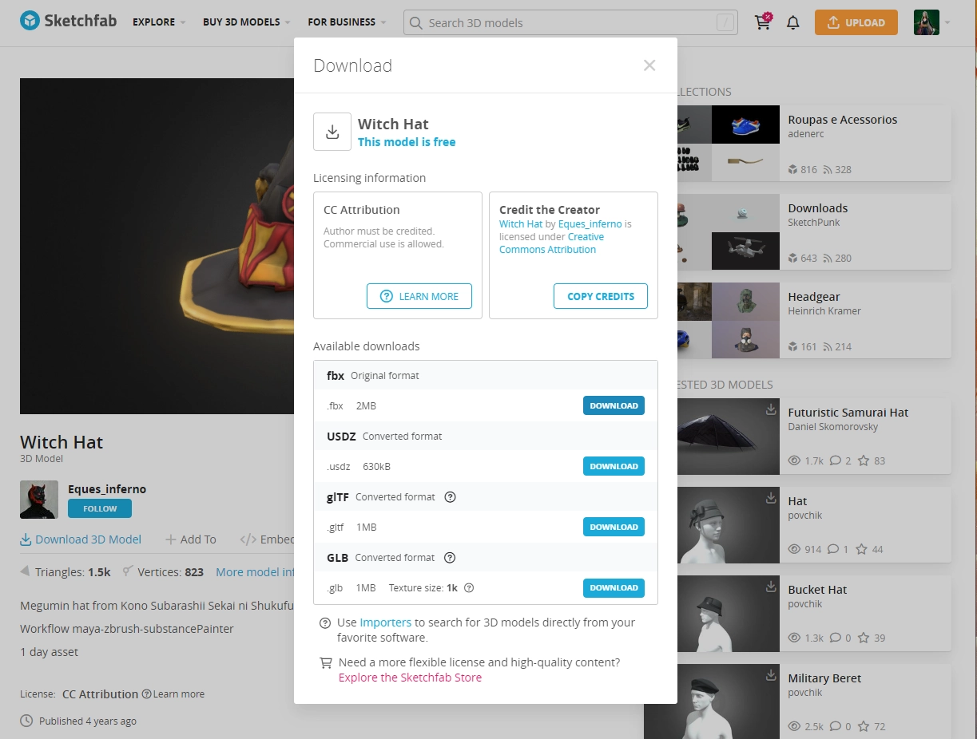Open the notifications bell
977x739 pixels.
pos(792,22)
